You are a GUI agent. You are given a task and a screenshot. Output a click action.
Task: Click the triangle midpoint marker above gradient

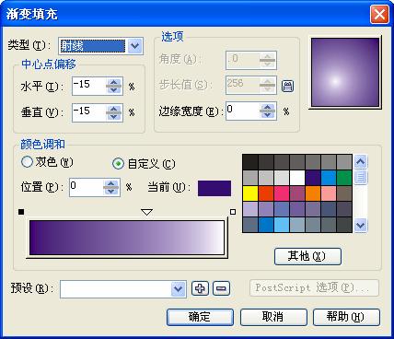pos(146,212)
